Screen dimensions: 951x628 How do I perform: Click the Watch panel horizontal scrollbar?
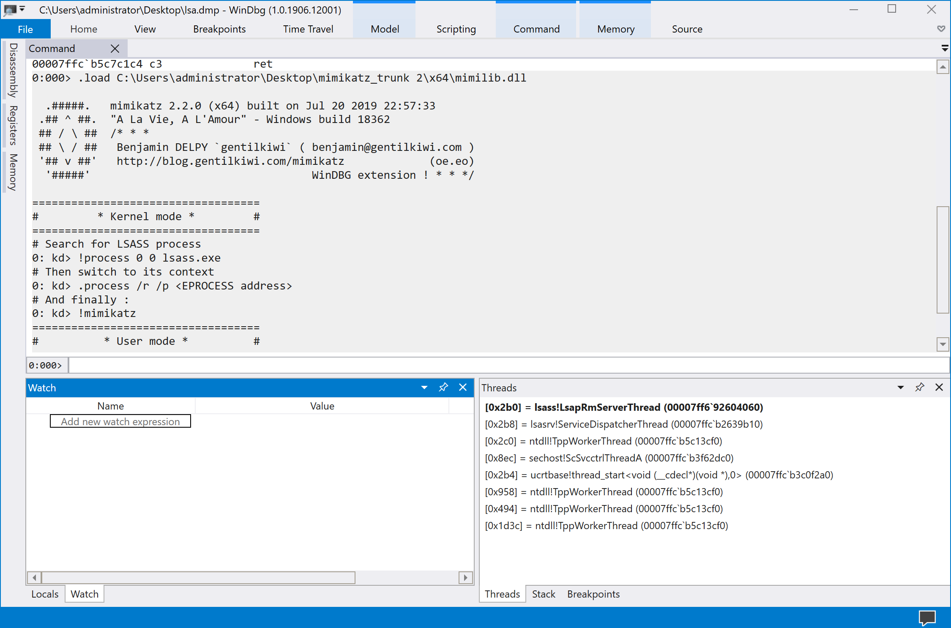[199, 577]
